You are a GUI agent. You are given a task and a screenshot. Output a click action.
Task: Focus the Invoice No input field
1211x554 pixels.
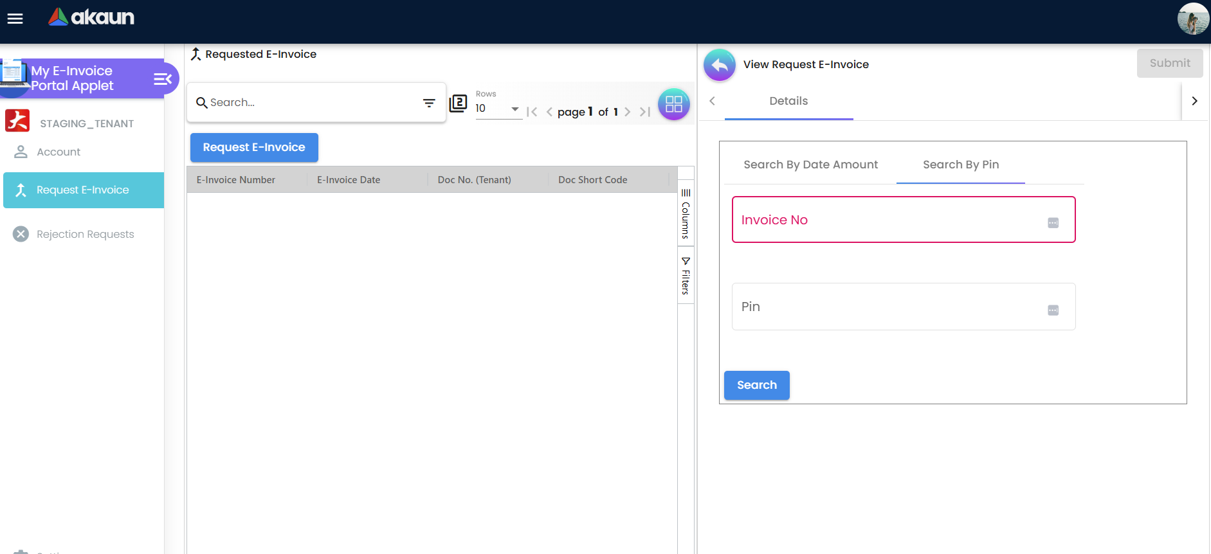[904, 220]
